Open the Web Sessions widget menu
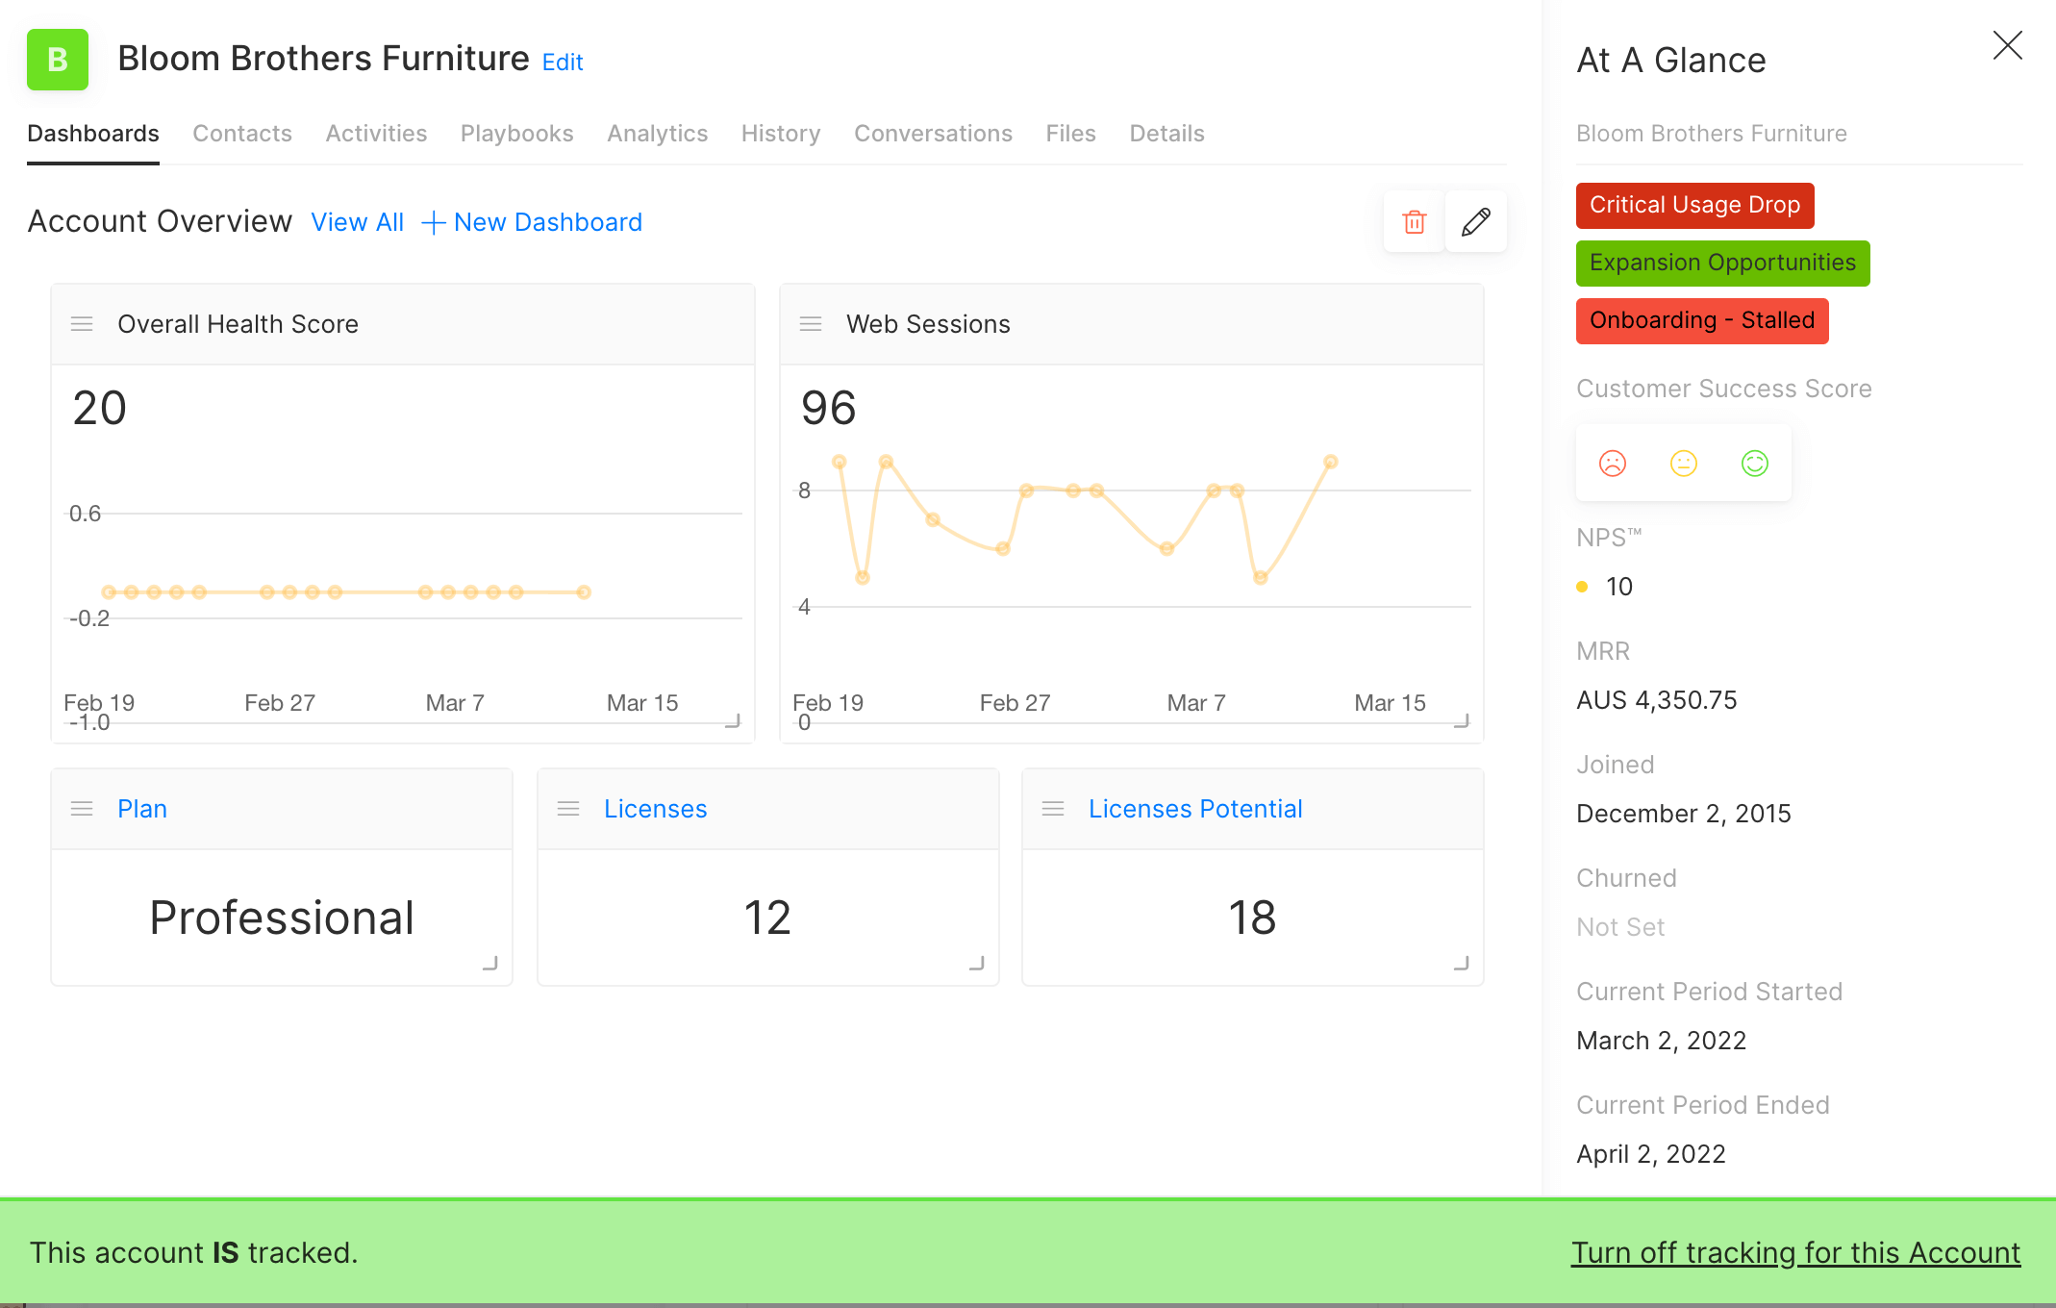Image resolution: width=2056 pixels, height=1308 pixels. click(x=811, y=324)
